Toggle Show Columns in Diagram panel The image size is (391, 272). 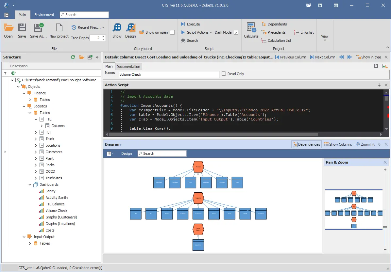point(338,144)
